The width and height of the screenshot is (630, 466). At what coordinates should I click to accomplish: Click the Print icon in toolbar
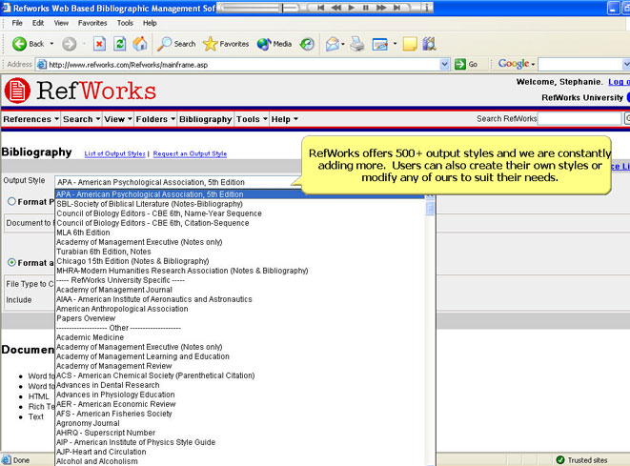point(356,44)
